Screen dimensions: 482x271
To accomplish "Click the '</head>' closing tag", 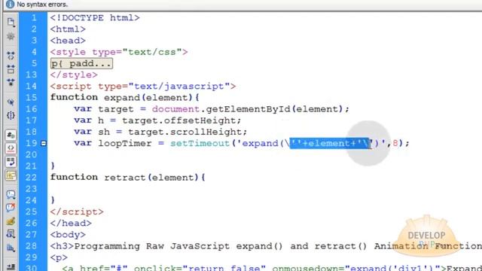I will [x=71, y=224].
